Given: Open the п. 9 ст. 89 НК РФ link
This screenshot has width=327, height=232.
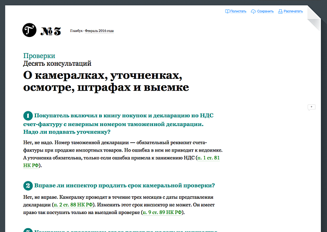Looking at the screenshot, I should tap(162, 212).
